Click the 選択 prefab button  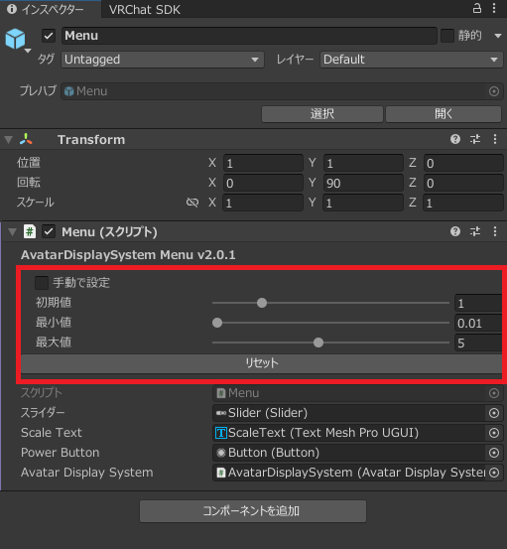(321, 114)
